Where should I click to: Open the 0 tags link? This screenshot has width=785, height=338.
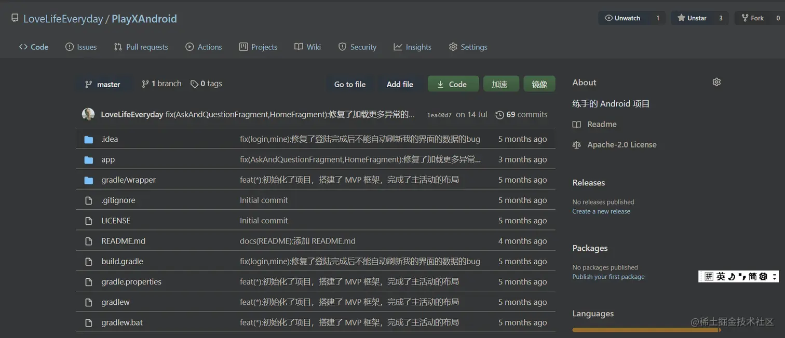pos(206,84)
